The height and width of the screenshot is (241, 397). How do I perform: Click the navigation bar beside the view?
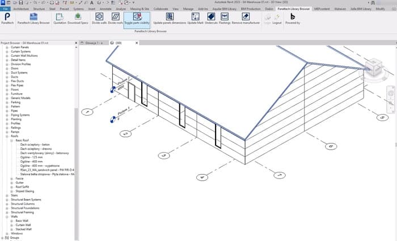[x=391, y=99]
